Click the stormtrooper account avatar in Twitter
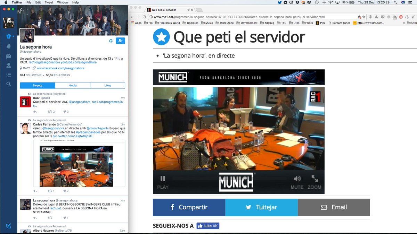 [8, 22]
